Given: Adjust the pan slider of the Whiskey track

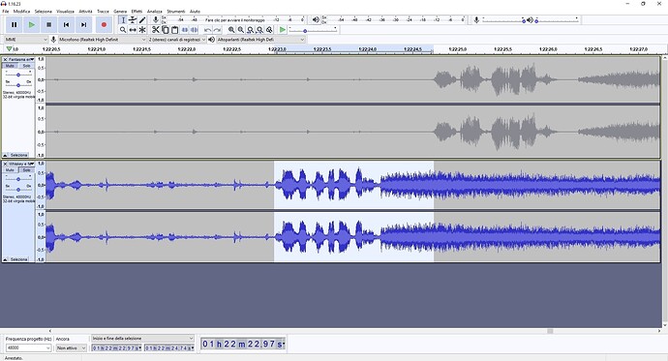Looking at the screenshot, I should click(x=18, y=190).
